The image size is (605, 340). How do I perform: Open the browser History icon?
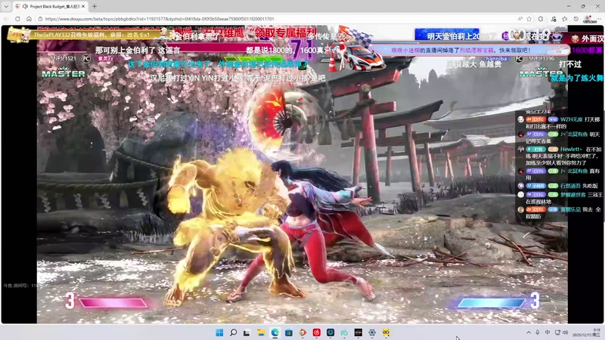pos(576,18)
